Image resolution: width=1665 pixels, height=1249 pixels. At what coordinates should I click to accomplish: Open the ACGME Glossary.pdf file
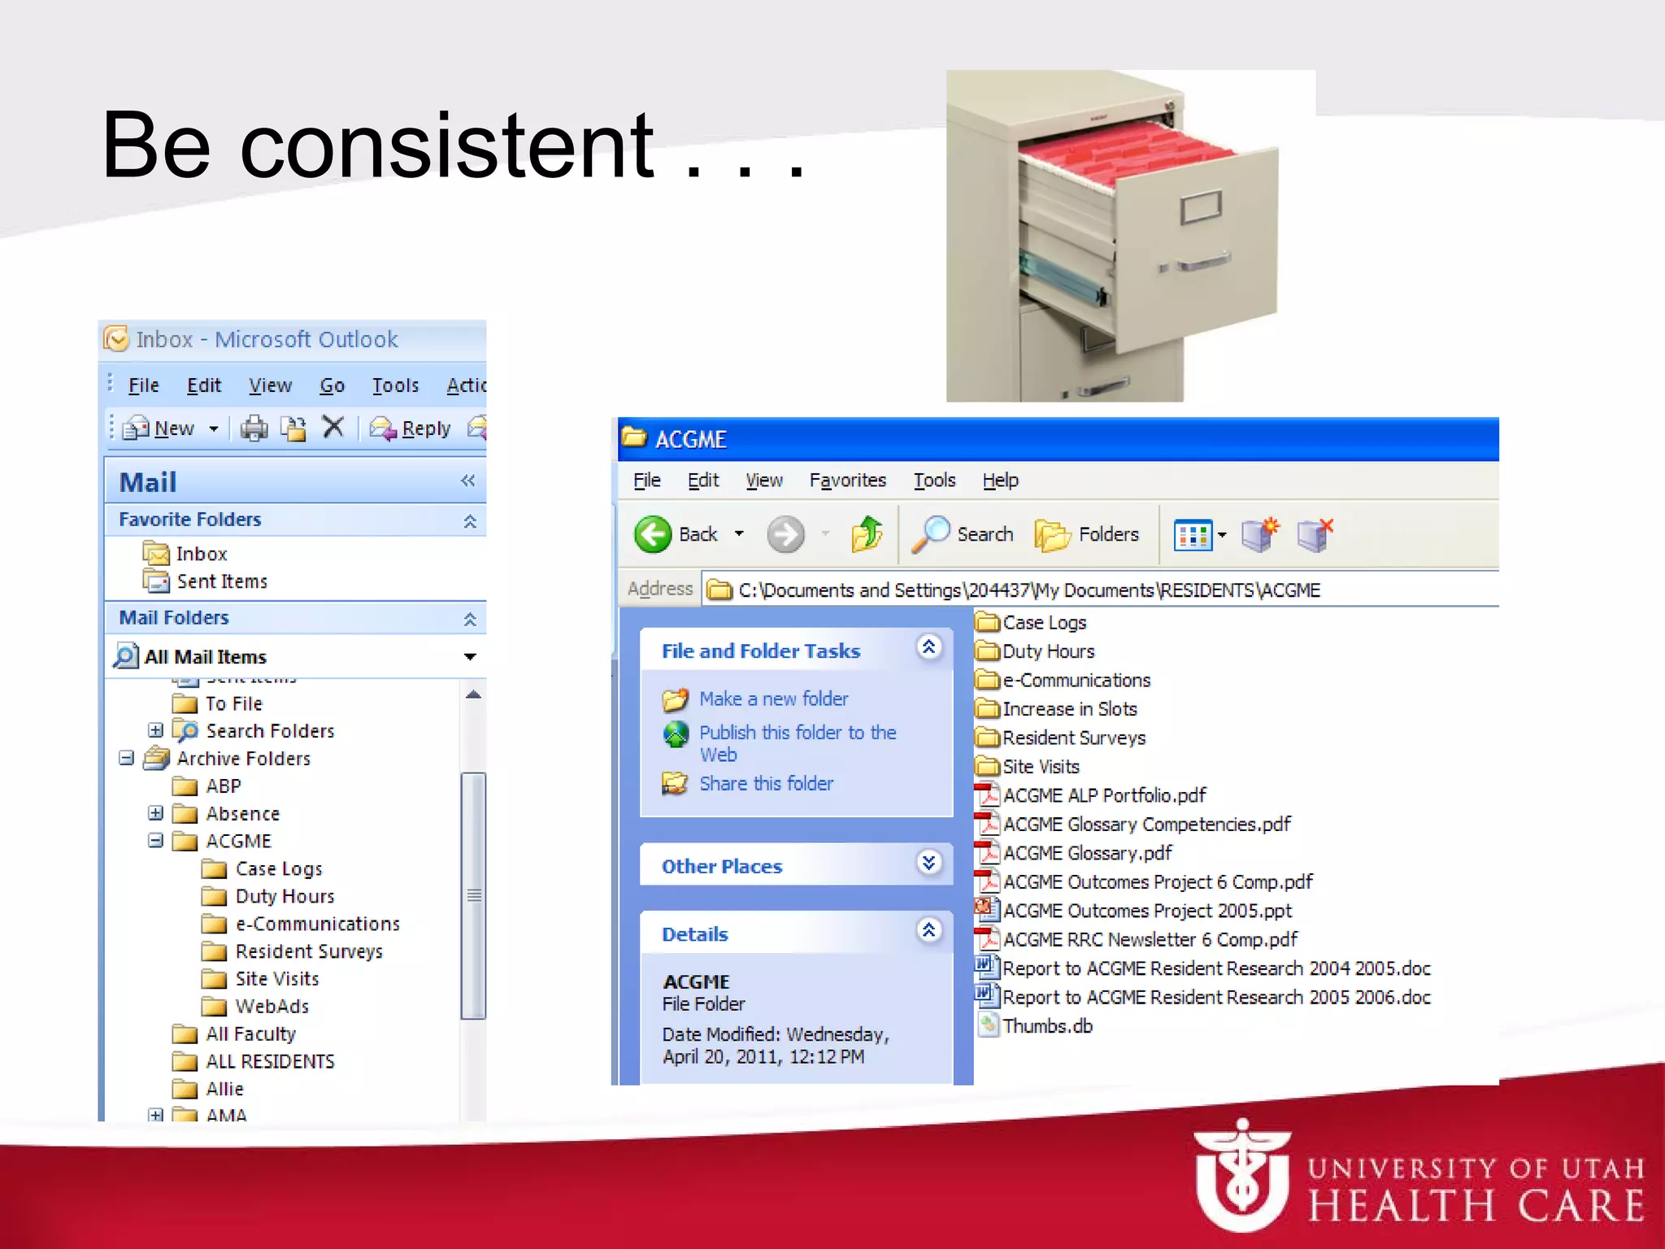click(x=1086, y=853)
